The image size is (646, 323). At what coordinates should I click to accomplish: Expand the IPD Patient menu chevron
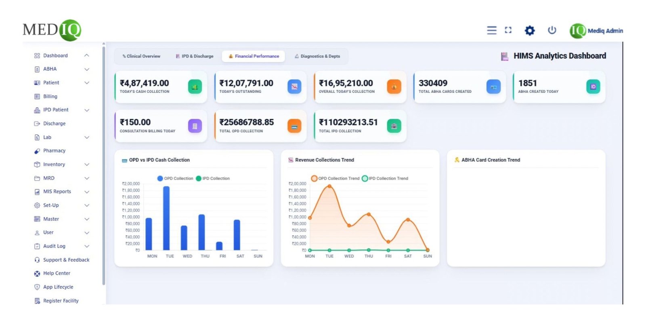(x=86, y=110)
